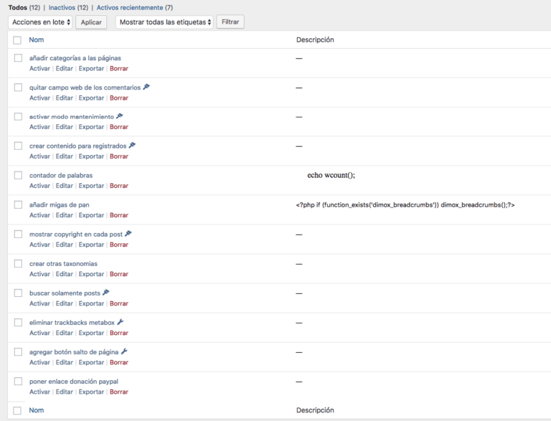The width and height of the screenshot is (551, 421).
Task: Mark checkbox for mostrar copyright en cada post
Action: (18, 234)
